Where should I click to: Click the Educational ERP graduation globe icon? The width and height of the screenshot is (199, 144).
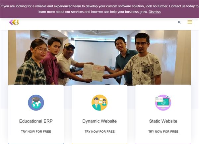point(36,103)
